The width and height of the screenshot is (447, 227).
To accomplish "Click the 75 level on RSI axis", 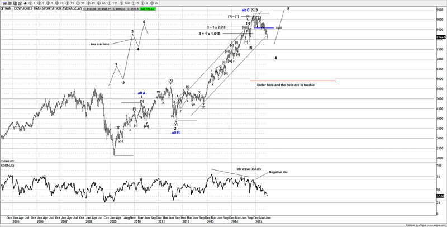I will pyautogui.click(x=438, y=177).
